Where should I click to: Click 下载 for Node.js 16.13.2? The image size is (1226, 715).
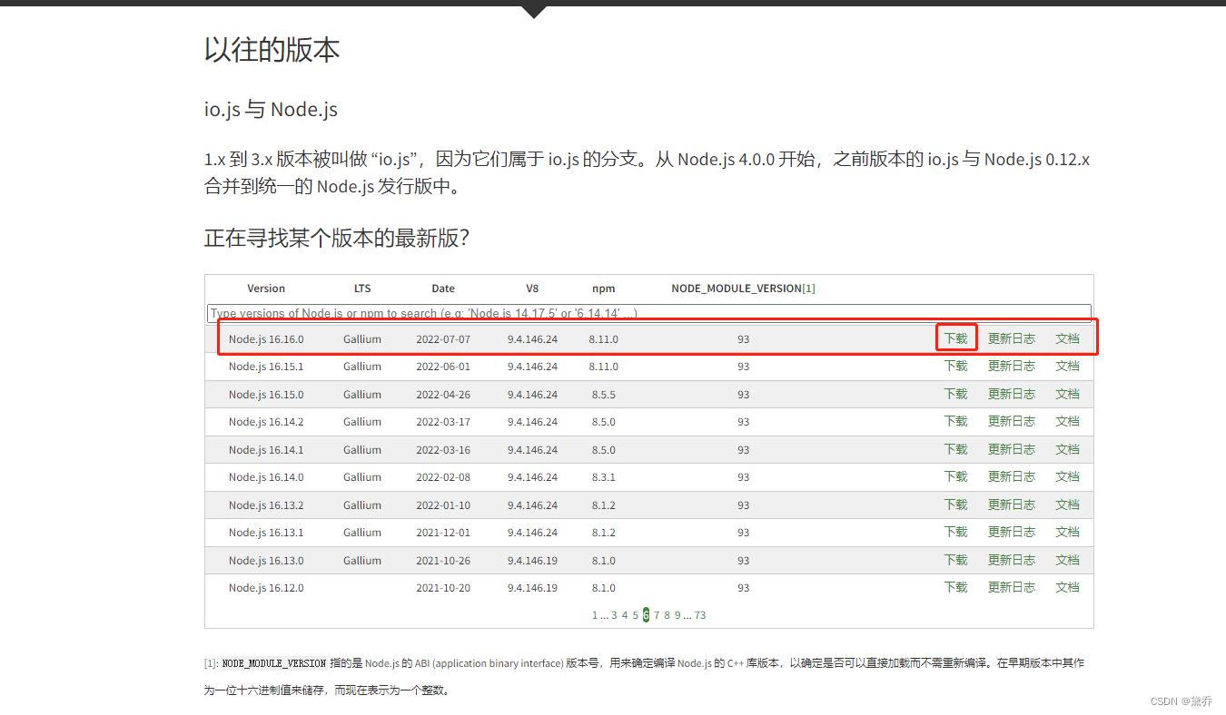pos(955,504)
